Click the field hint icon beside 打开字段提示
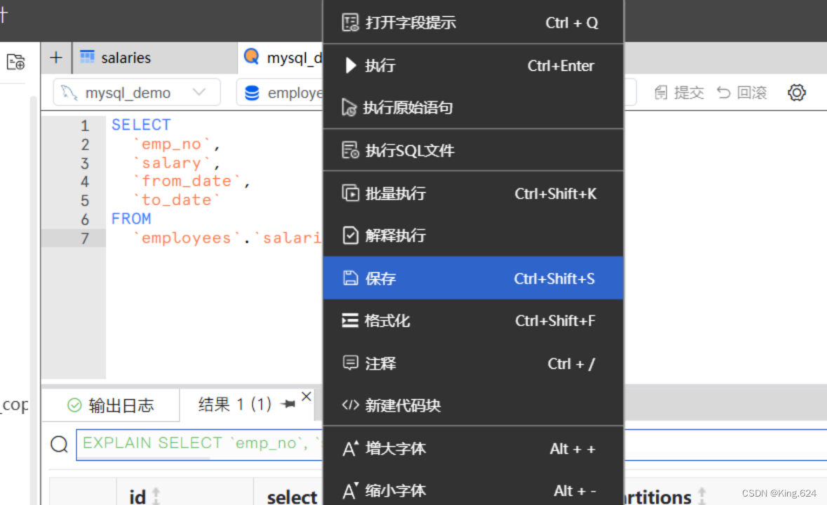The width and height of the screenshot is (827, 505). (x=350, y=22)
